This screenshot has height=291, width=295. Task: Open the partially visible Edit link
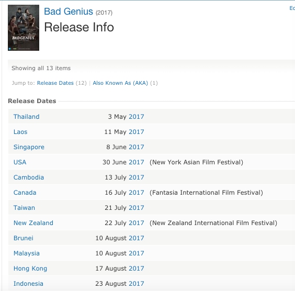pyautogui.click(x=292, y=8)
